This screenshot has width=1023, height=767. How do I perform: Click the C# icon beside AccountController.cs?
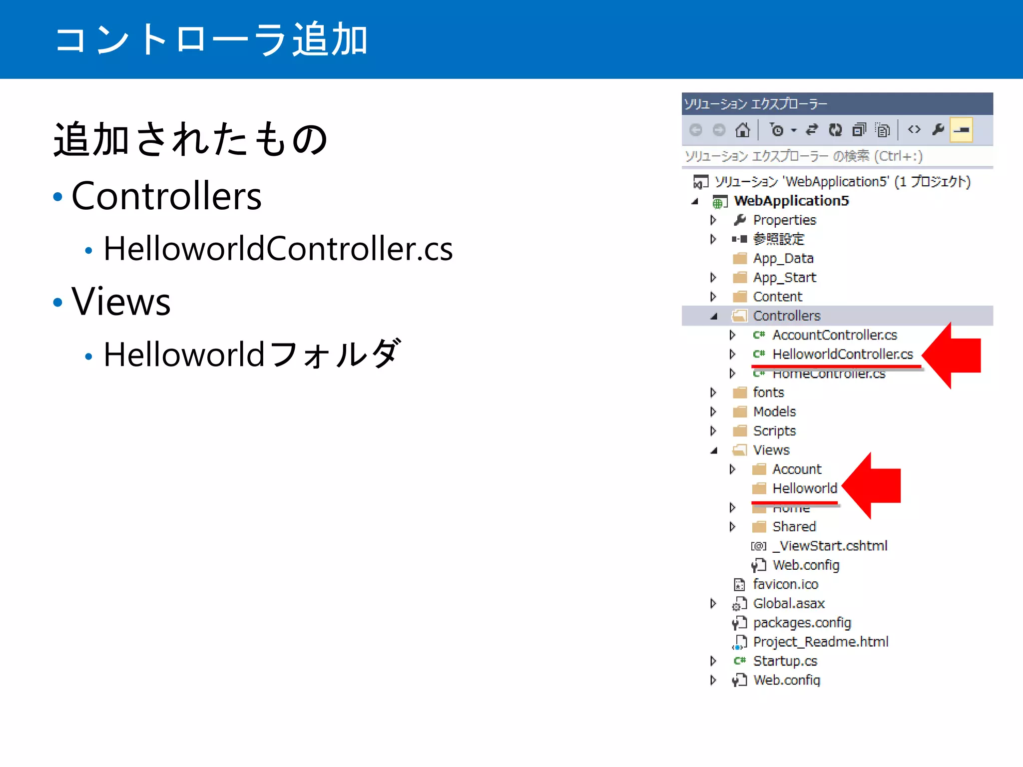tap(759, 335)
